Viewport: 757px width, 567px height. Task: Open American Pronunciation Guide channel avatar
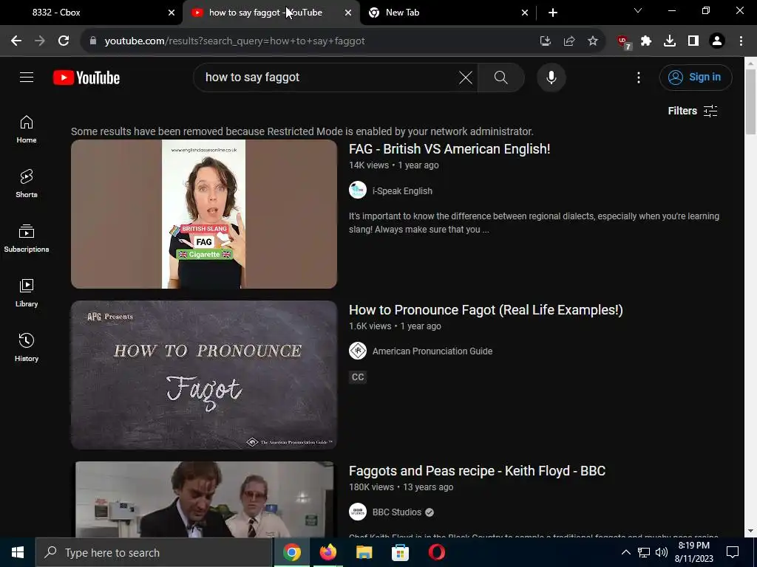358,351
